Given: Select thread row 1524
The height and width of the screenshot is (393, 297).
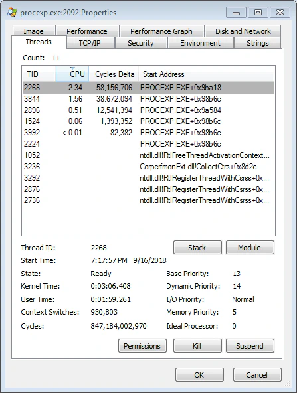Looking at the screenshot, I should pos(149,121).
